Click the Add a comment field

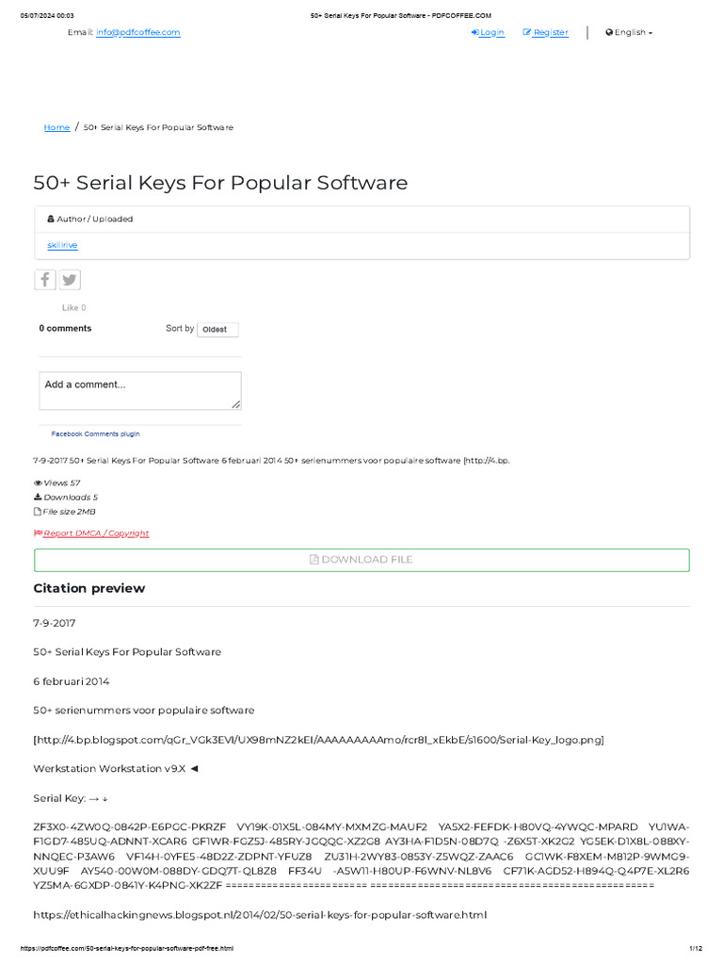(x=139, y=390)
